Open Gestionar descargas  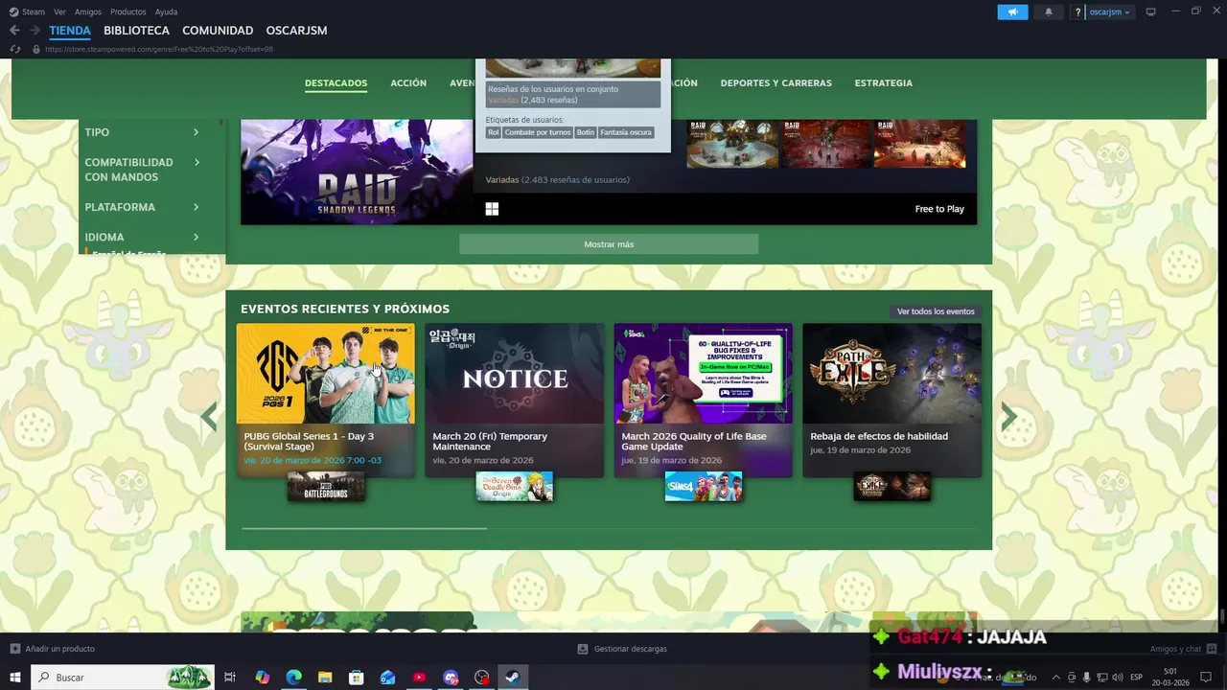622,649
